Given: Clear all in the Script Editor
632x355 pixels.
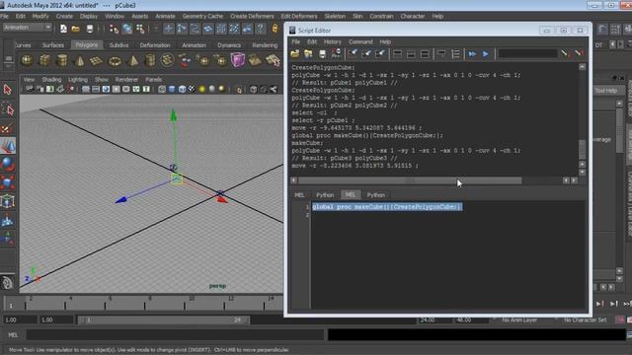Looking at the screenshot, I should coord(380,53).
